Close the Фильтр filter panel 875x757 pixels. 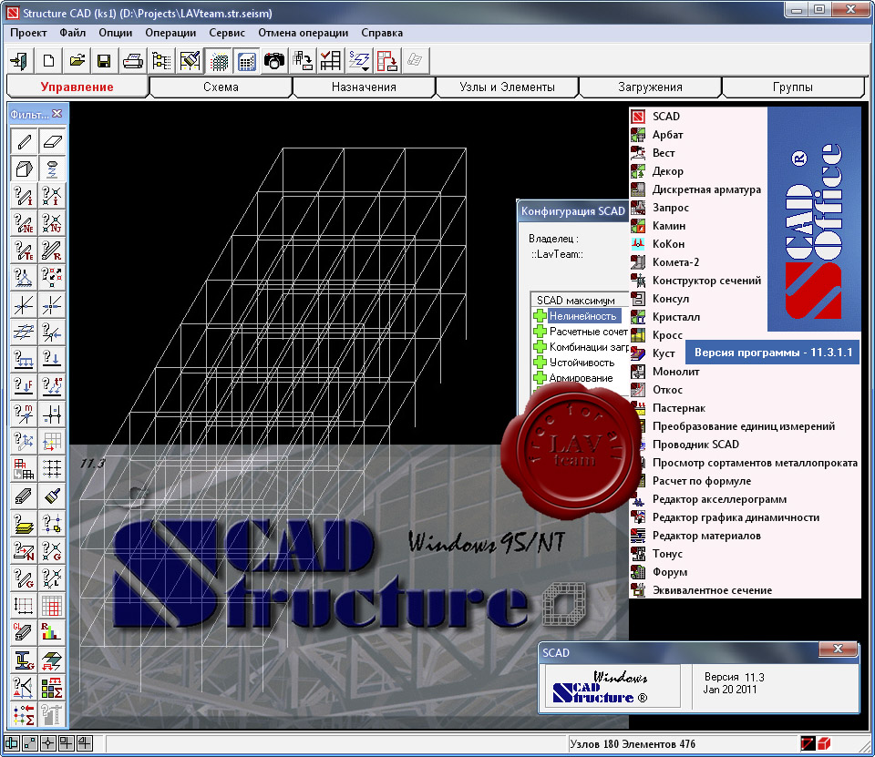click(x=57, y=114)
